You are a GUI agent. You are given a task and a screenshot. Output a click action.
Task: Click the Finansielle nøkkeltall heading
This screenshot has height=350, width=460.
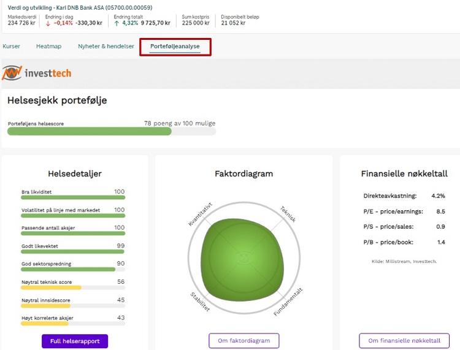404,173
